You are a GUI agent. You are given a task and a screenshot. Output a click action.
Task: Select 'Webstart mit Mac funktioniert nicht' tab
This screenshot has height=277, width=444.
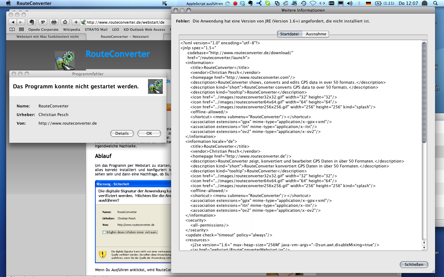[x=47, y=37]
